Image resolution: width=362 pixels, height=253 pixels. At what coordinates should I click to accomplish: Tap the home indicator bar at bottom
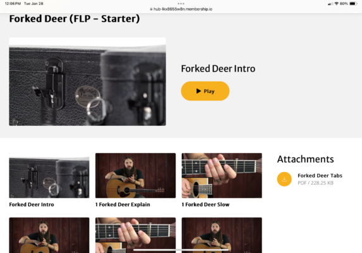[x=181, y=250]
